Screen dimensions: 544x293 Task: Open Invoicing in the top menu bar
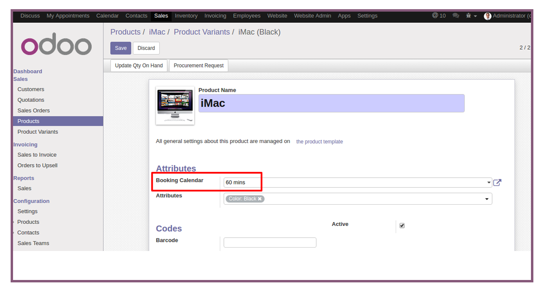click(x=215, y=15)
